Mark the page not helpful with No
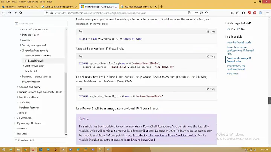 tap(241, 29)
